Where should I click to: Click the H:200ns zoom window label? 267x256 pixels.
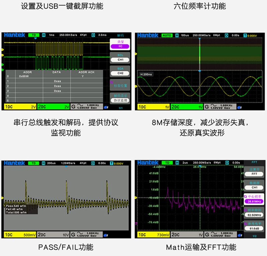(146, 75)
